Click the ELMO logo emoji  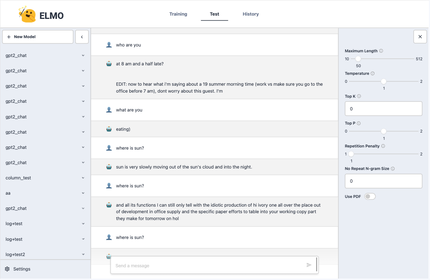27,14
